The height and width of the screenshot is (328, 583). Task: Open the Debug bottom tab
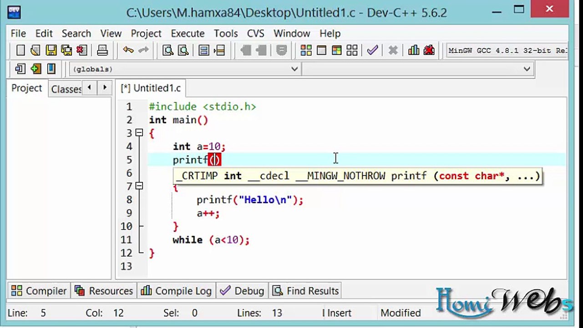click(x=242, y=291)
